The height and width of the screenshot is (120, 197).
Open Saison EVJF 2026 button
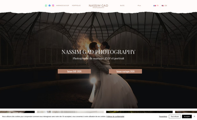coord(74,71)
